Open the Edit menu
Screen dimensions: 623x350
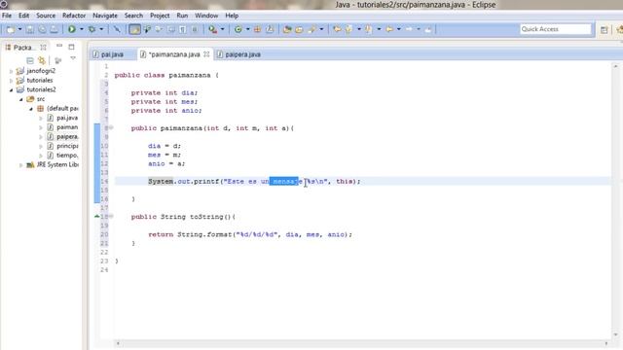pyautogui.click(x=23, y=16)
